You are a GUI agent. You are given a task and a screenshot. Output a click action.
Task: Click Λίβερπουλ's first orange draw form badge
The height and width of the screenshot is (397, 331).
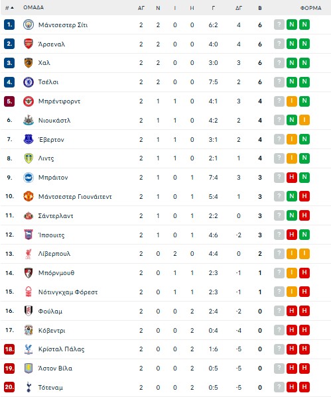pos(292,253)
